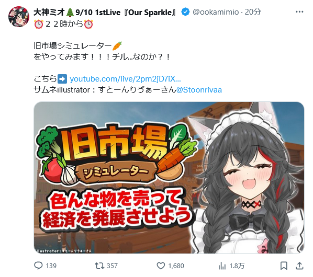Screen dimensions: 313x277
Task: Click the 1.8万 views count
Action: click(x=237, y=266)
